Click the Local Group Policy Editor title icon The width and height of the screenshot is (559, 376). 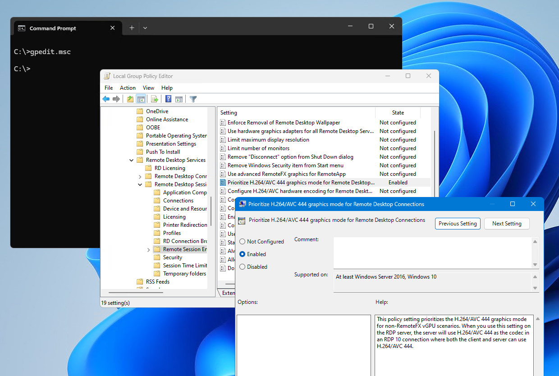pyautogui.click(x=107, y=76)
